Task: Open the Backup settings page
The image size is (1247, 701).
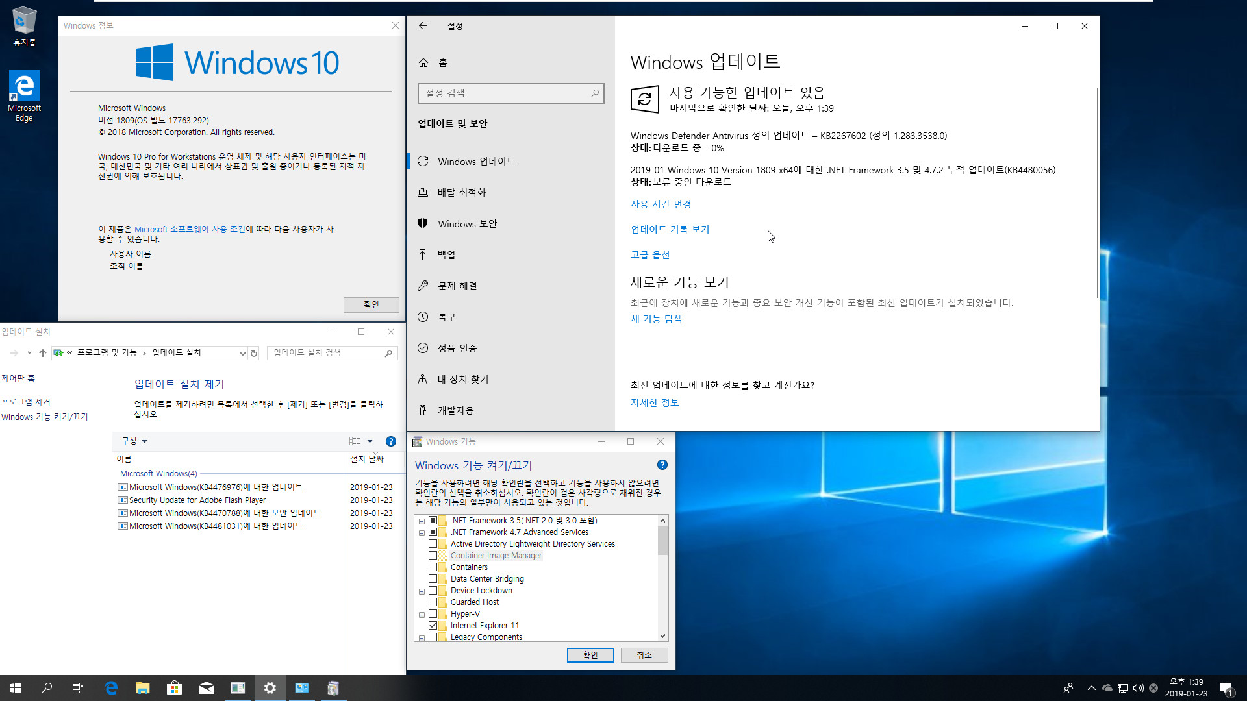Action: coord(511,255)
